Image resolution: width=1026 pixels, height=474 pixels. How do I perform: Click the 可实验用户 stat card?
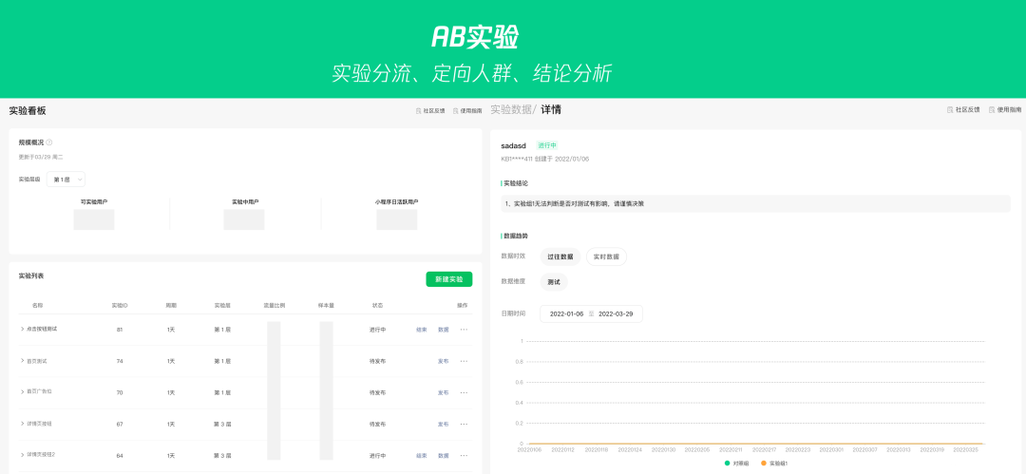(93, 215)
